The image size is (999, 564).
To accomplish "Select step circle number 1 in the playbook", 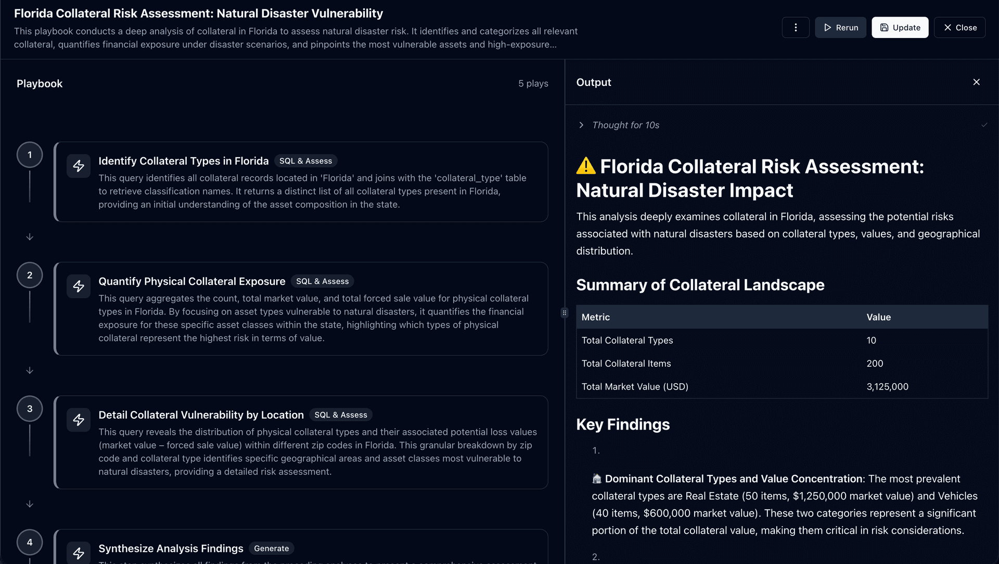I will [x=30, y=154].
